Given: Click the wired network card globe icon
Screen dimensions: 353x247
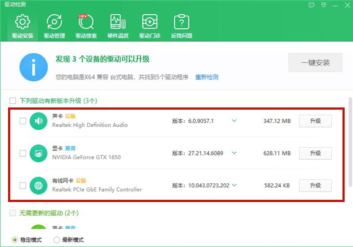Looking at the screenshot, I should (x=39, y=185).
